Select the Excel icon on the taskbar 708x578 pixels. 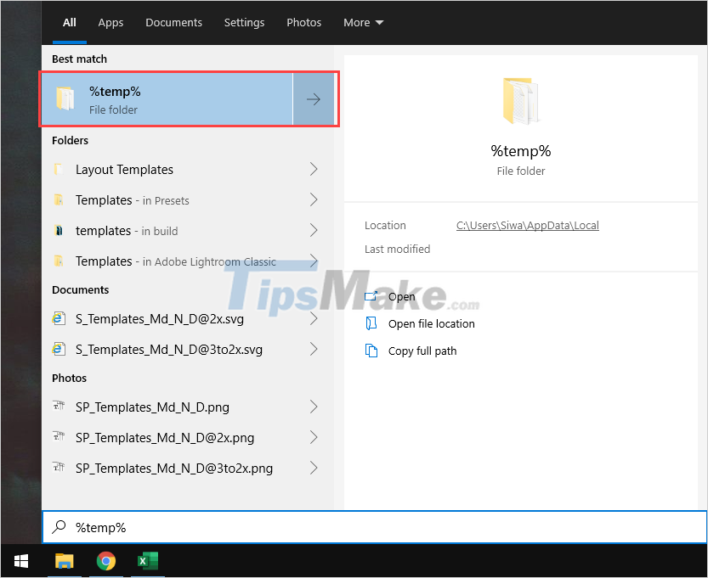pos(146,561)
